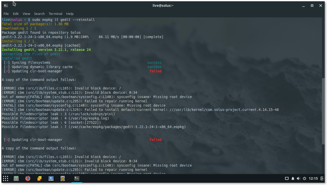Open the notifications bell icon

click(x=293, y=178)
